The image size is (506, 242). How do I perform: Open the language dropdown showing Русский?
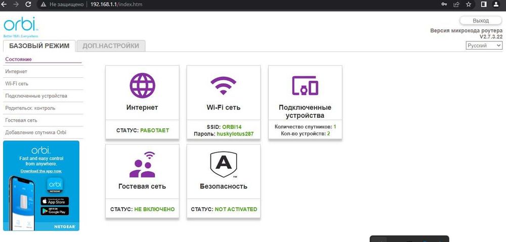[484, 45]
